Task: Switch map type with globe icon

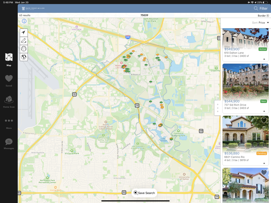Action: tap(24, 57)
